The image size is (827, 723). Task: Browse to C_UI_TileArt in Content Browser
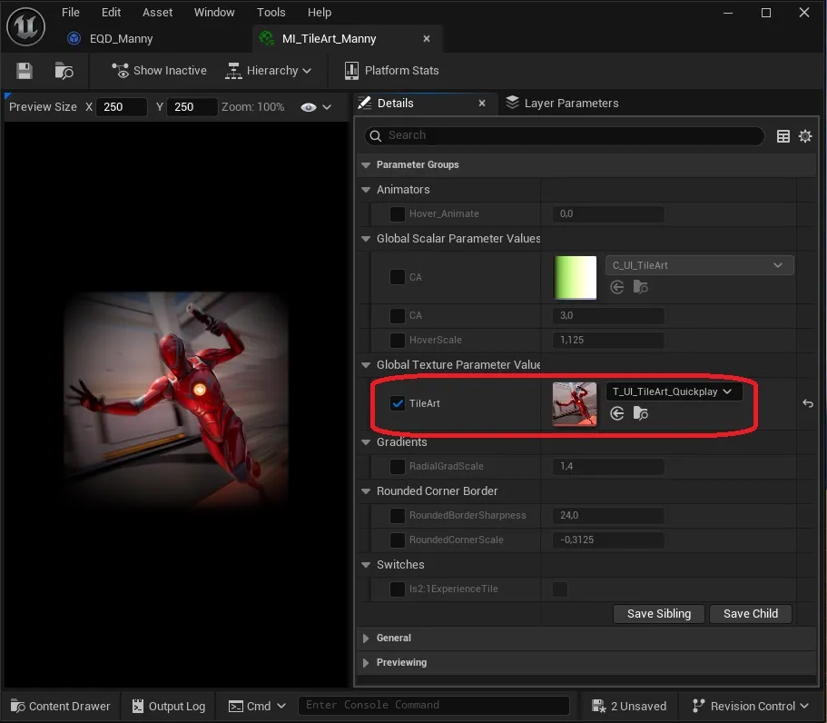640,287
